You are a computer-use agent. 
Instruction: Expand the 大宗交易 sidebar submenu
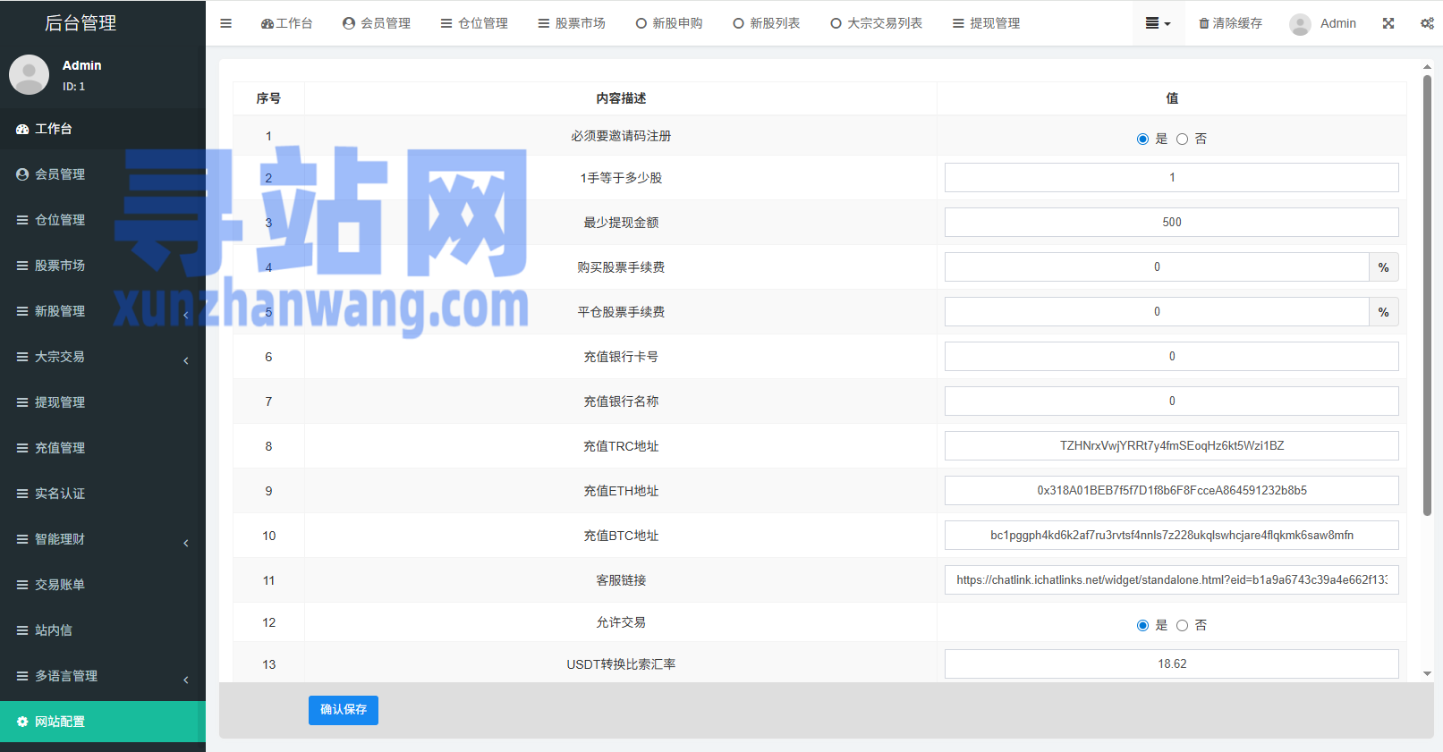click(x=185, y=360)
